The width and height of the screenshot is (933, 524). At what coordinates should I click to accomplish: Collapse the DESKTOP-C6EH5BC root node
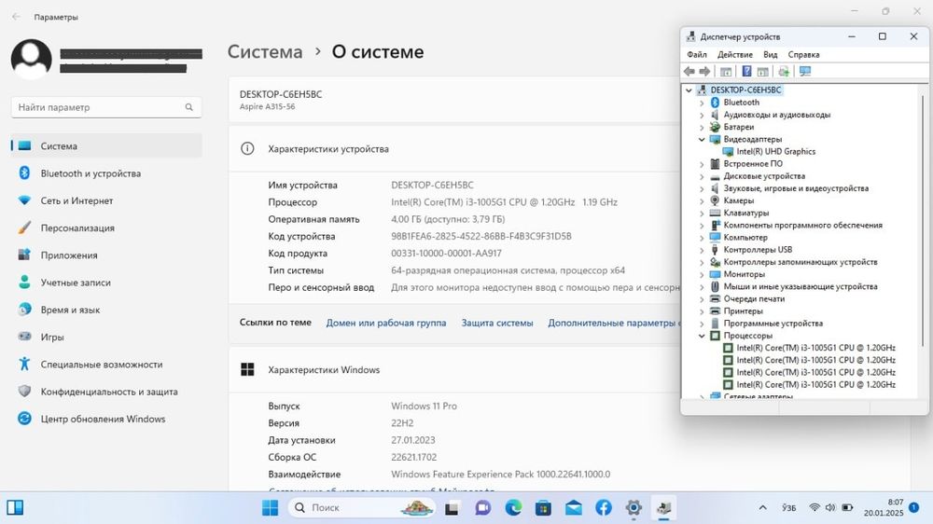click(x=689, y=90)
